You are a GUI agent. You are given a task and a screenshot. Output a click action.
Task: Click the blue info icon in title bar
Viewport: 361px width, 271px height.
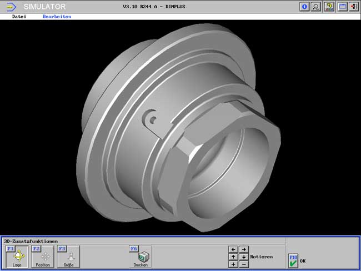[x=304, y=7]
